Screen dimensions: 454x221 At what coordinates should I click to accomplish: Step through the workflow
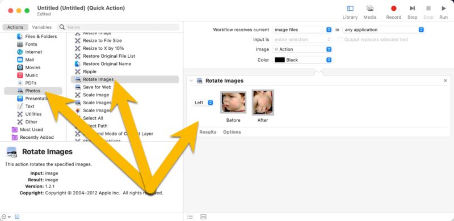(413, 8)
